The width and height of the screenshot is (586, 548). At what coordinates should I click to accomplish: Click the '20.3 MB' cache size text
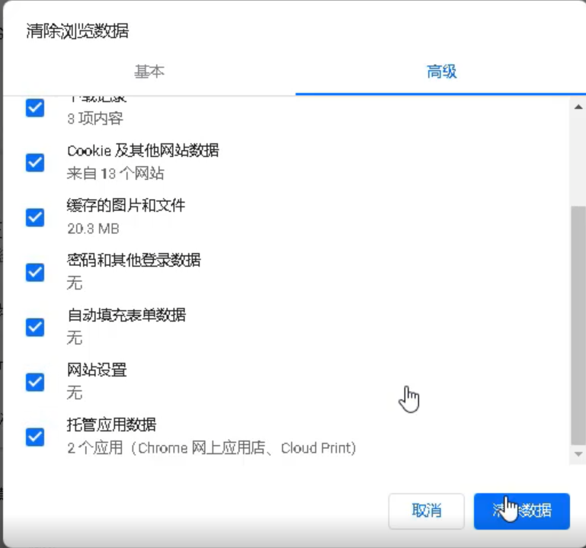pyautogui.click(x=93, y=228)
